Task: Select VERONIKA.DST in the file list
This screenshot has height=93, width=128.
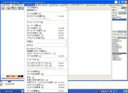Action: tap(117, 60)
